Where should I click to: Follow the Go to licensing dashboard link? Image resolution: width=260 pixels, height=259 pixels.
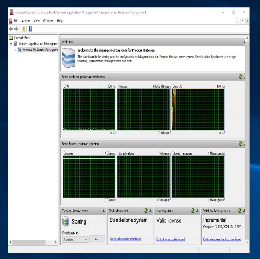pos(170,239)
